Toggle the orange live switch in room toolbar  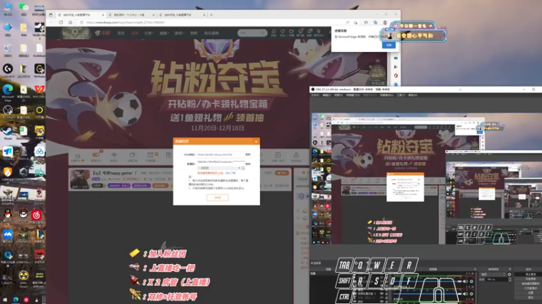tap(96, 156)
